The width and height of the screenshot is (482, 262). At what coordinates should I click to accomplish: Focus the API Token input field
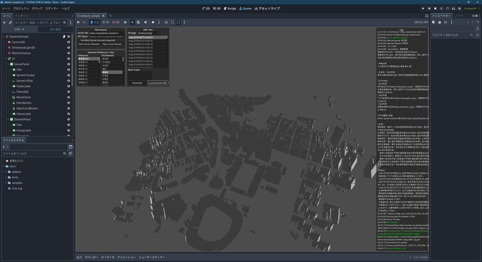click(x=107, y=37)
